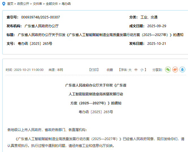The width and height of the screenshot is (188, 152).
Task: Share the notice to WeChat
Action: pyautogui.click(x=168, y=69)
